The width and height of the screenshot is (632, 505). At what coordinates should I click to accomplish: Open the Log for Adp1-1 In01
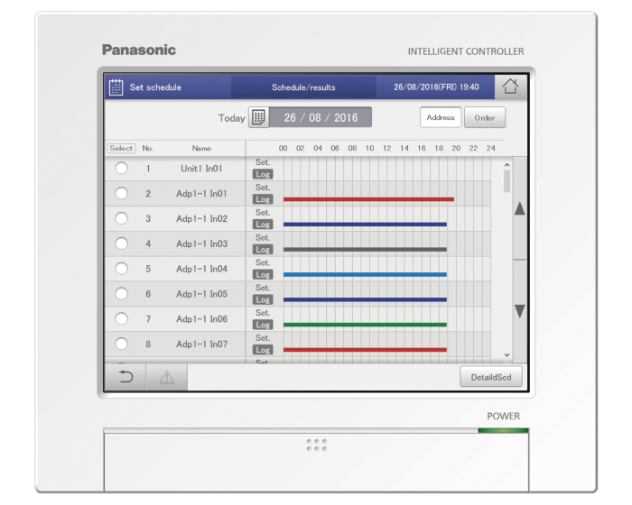pos(263,199)
